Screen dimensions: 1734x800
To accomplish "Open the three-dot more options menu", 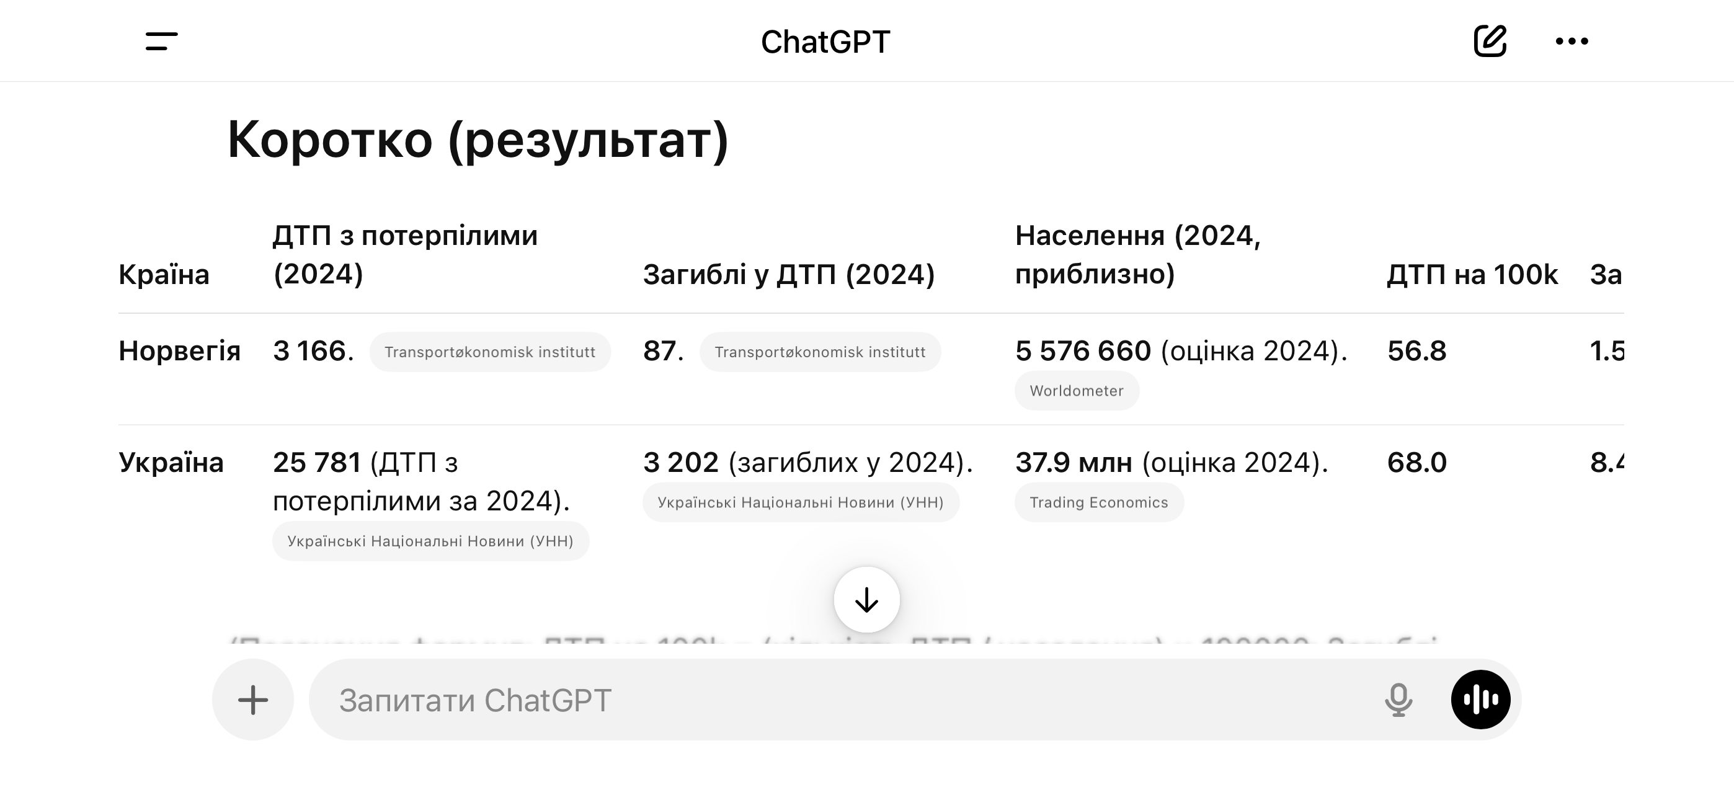I will tap(1572, 41).
